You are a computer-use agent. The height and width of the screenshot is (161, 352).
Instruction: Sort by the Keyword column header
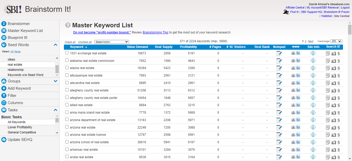(77, 47)
